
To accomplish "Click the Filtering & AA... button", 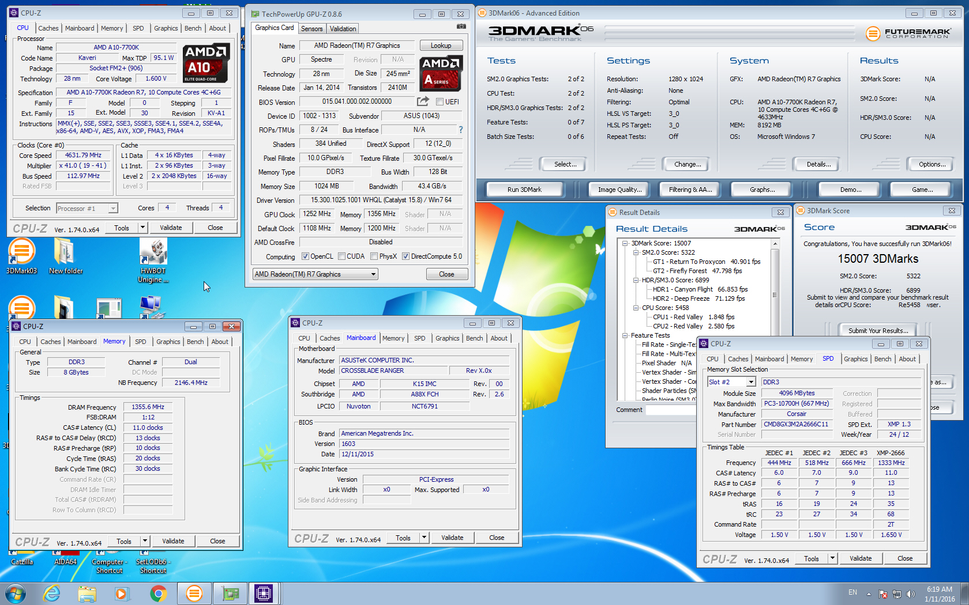I will (x=690, y=190).
